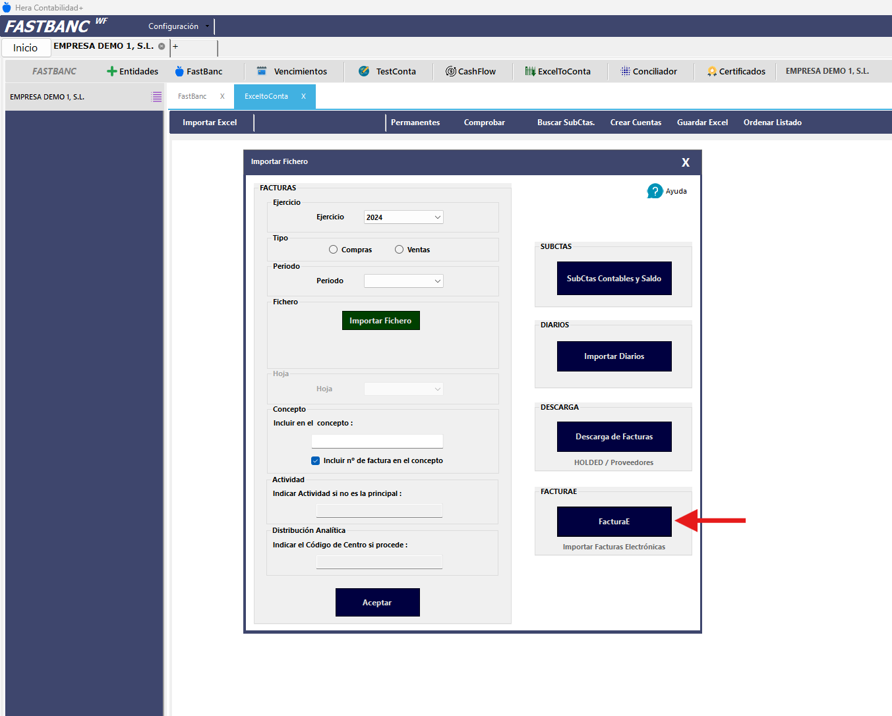Click the Código de Centro input field

point(379,562)
